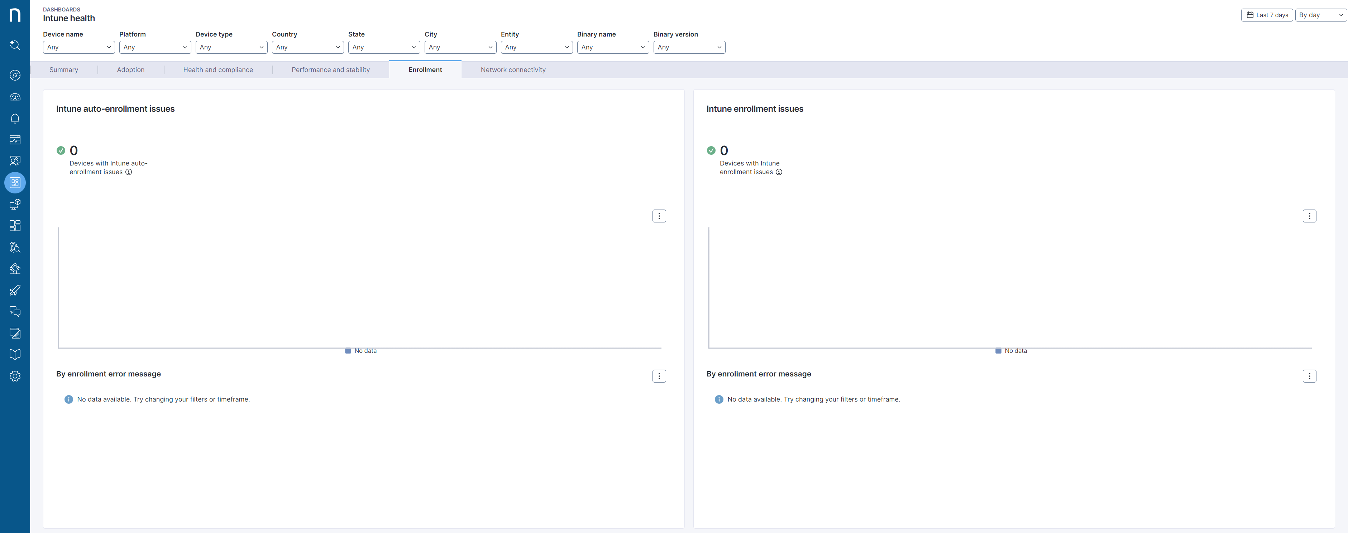
Task: Open the Summary tab
Action: pyautogui.click(x=63, y=69)
